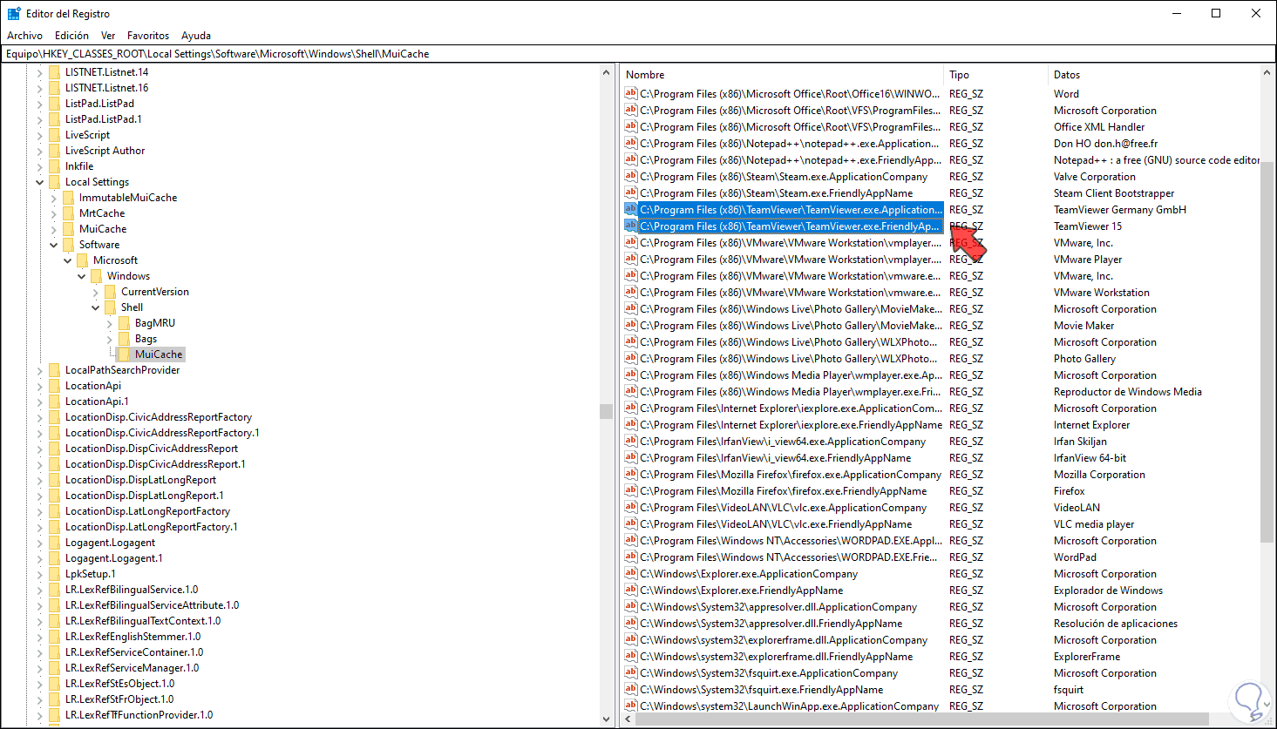This screenshot has width=1277, height=729.
Task: Select the ListPad.ListPad.1 key
Action: pos(103,119)
